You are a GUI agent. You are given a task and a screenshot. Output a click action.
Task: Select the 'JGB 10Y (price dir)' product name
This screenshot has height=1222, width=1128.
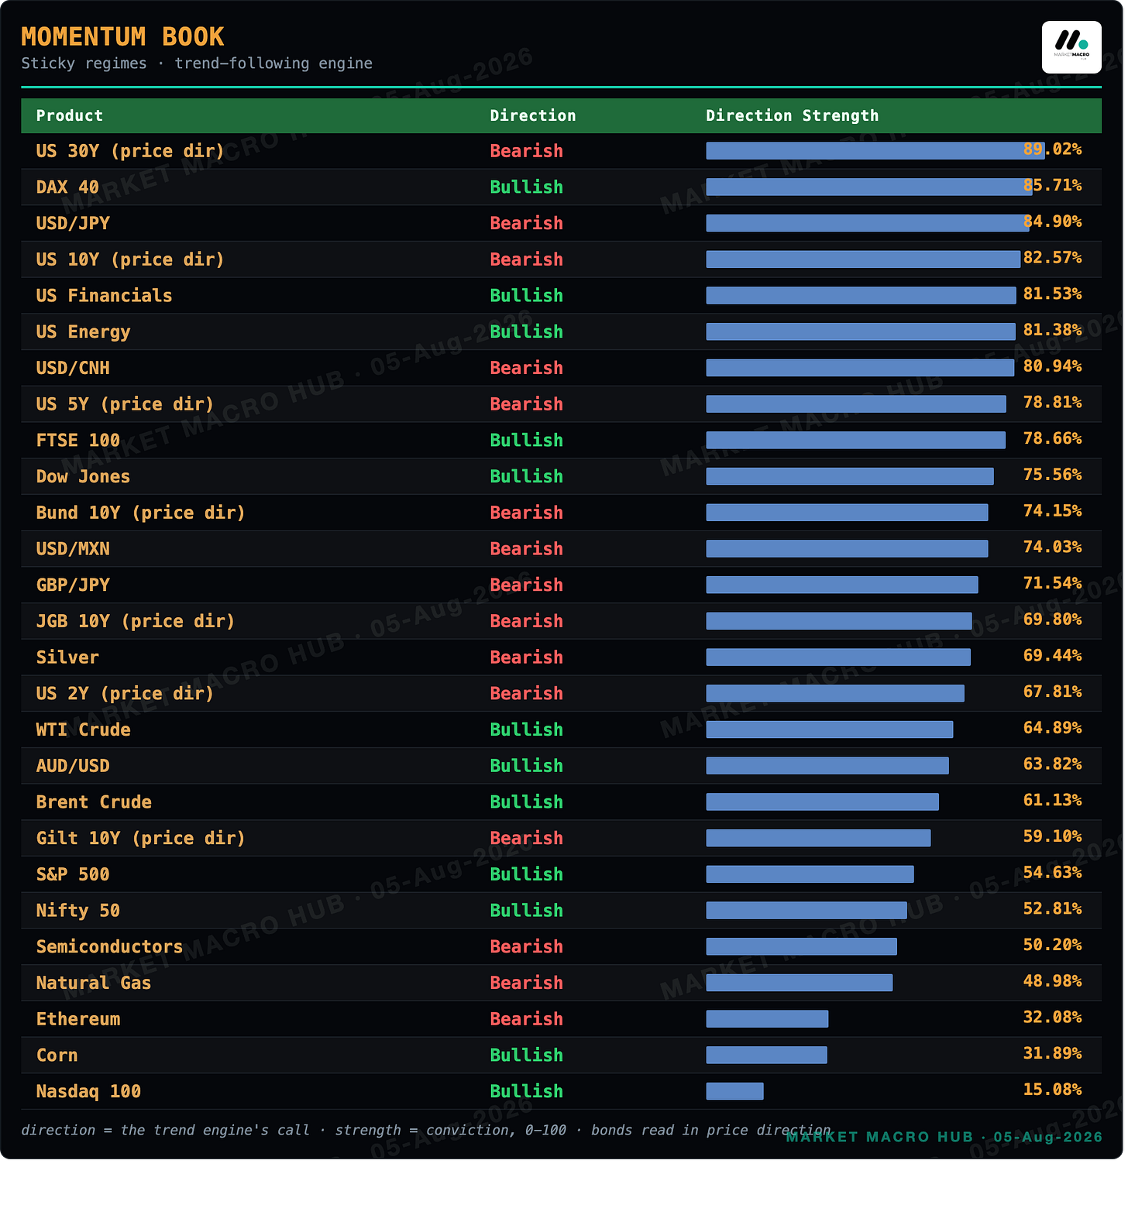136,621
